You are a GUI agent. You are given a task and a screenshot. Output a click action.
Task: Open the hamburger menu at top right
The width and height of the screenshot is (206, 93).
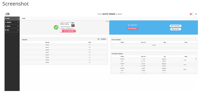pos(196,14)
